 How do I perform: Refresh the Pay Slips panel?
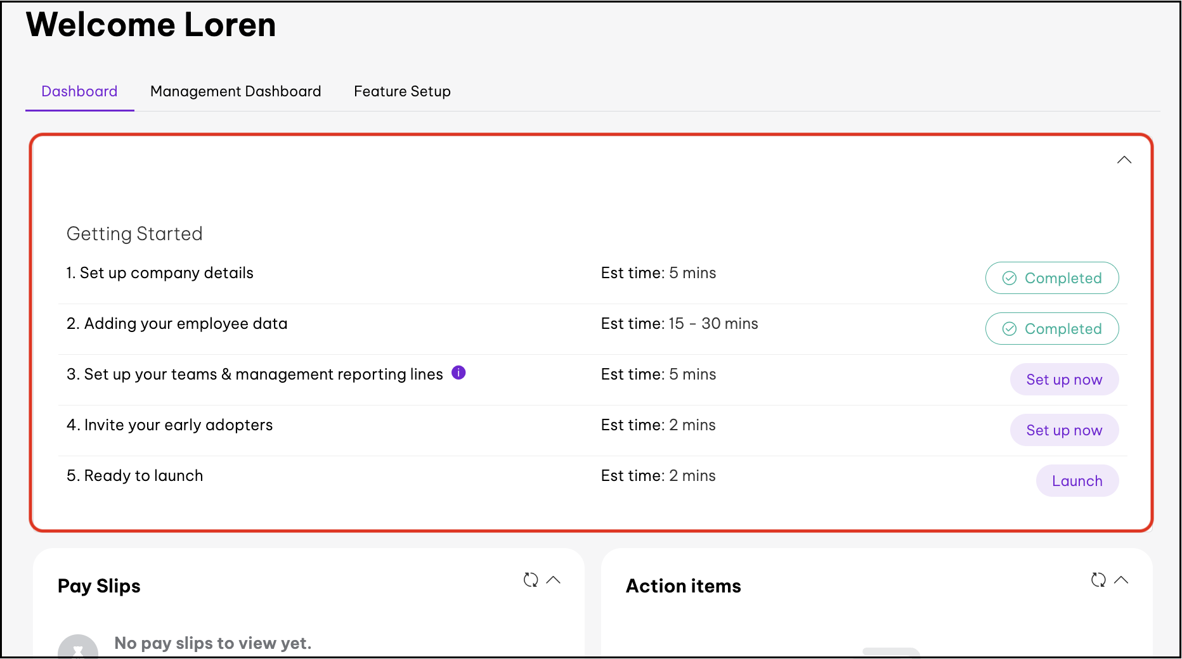pyautogui.click(x=531, y=580)
